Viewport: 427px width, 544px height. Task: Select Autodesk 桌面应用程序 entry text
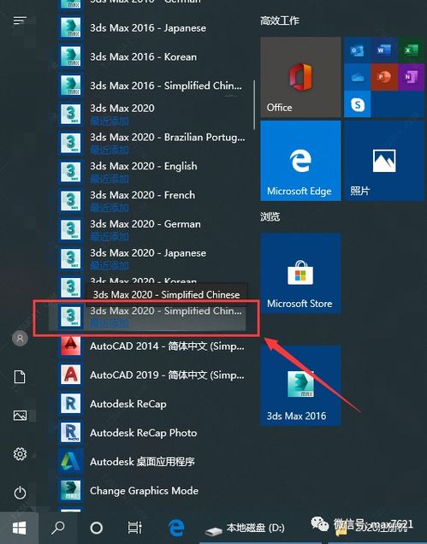tap(142, 462)
